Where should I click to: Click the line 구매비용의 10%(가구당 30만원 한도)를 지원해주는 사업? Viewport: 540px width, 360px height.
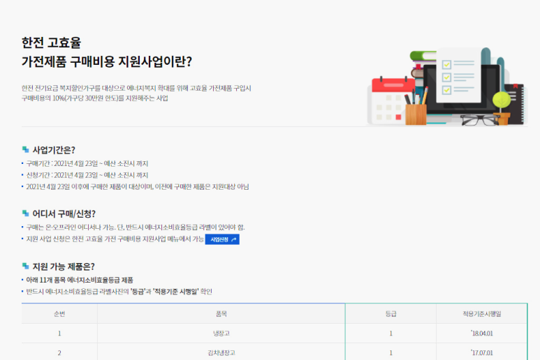point(95,98)
